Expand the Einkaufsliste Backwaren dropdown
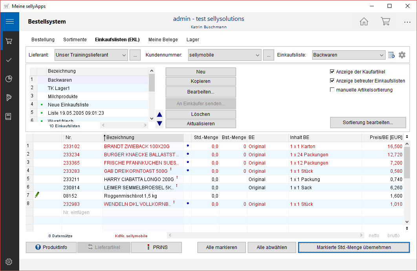The width and height of the screenshot is (417, 271). pyautogui.click(x=382, y=55)
